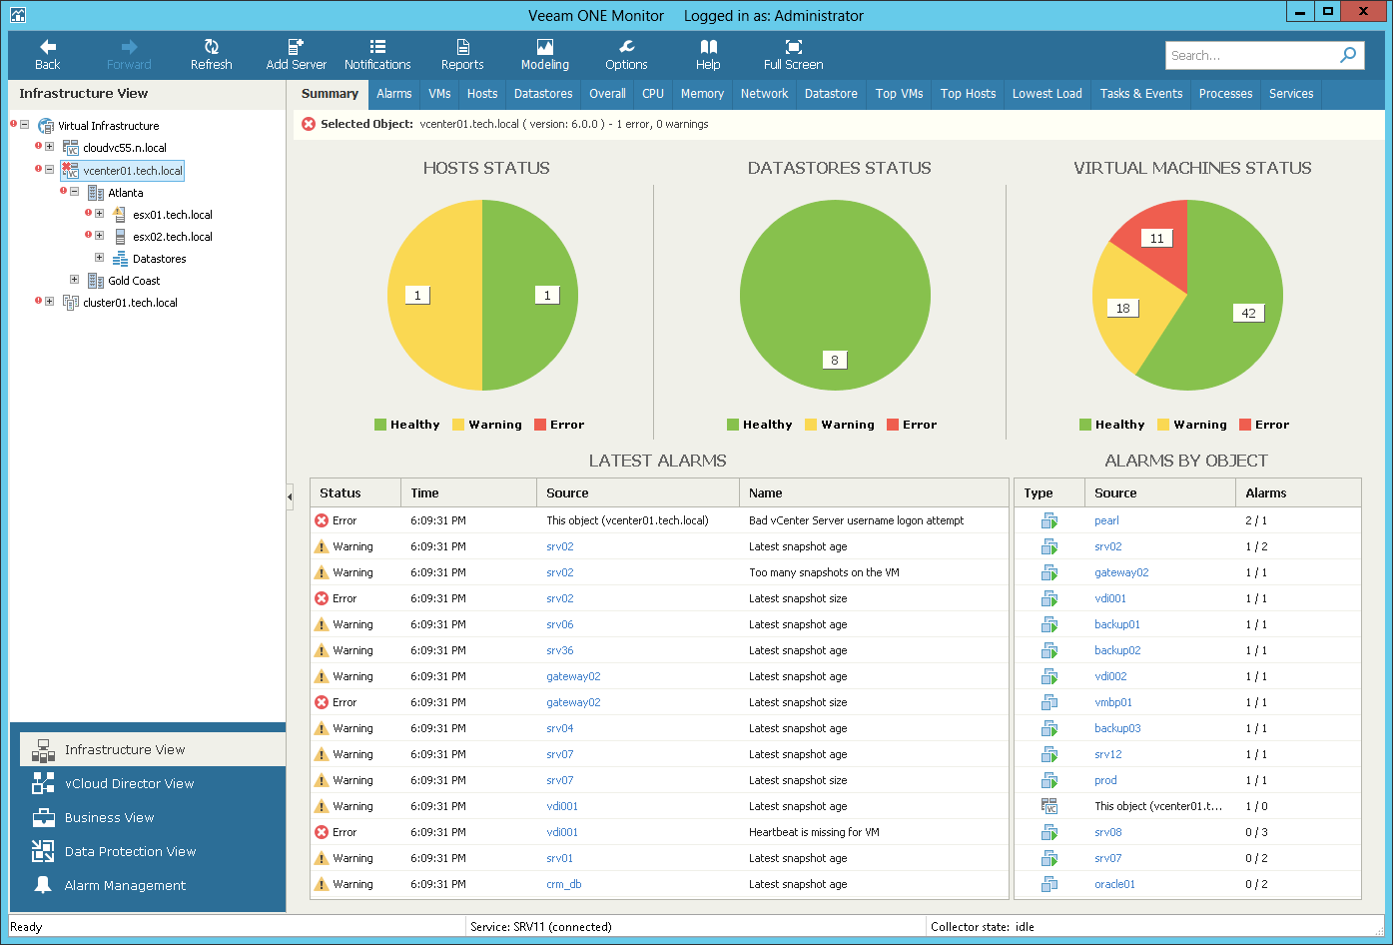Open Business View briefcase icon
The image size is (1393, 945).
(x=43, y=817)
